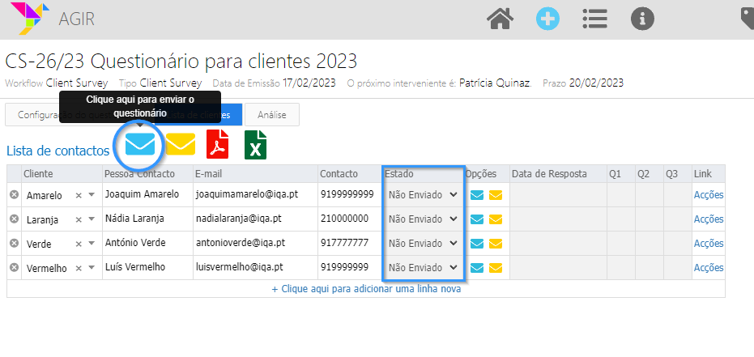Screen dimensions: 754x357
Task: Click the large yellow envelope icon
Action: tap(181, 143)
